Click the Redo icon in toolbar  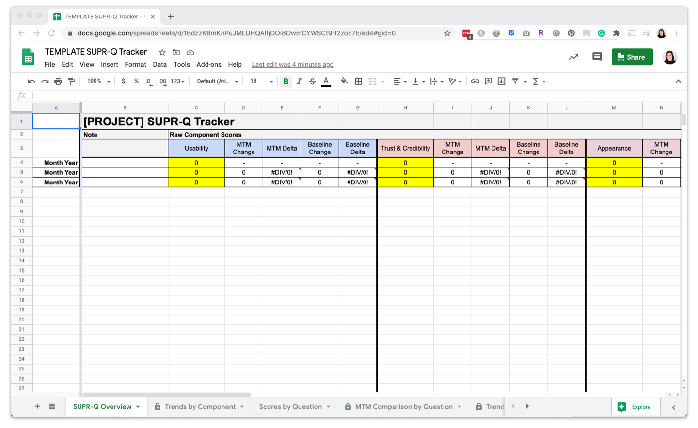click(x=45, y=81)
